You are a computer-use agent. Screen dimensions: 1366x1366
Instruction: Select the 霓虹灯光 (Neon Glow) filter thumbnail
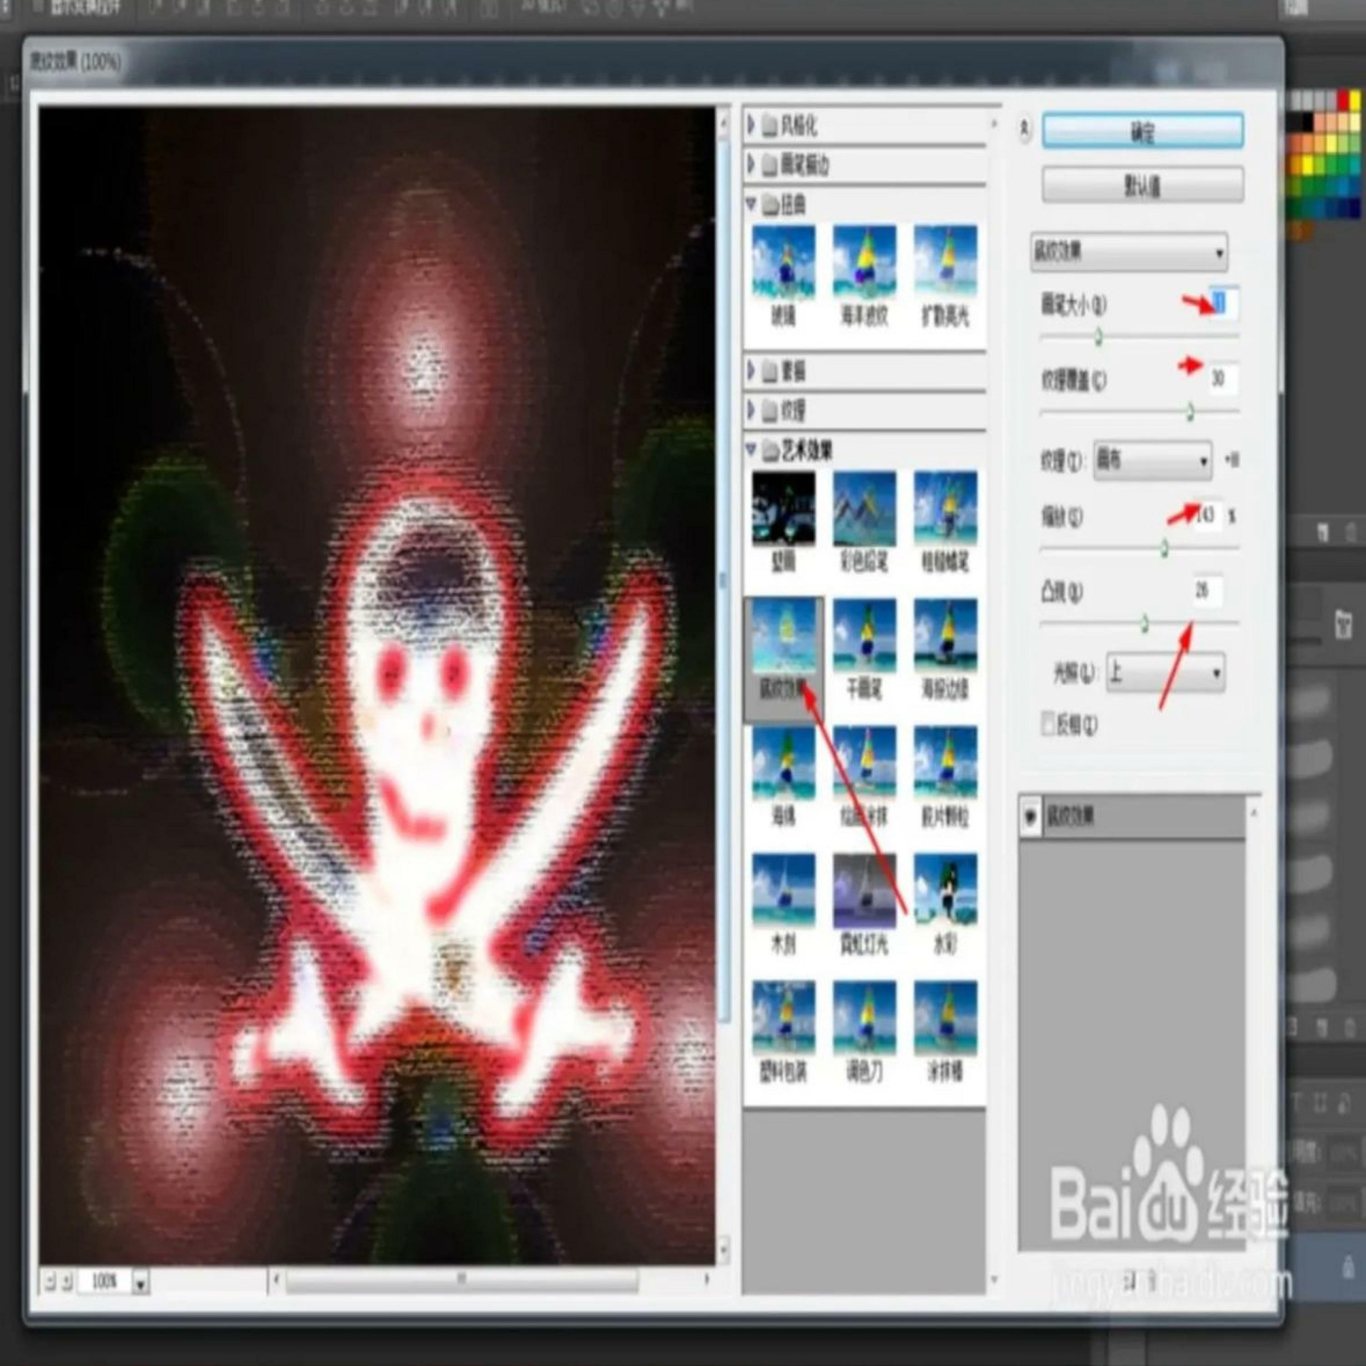click(864, 890)
